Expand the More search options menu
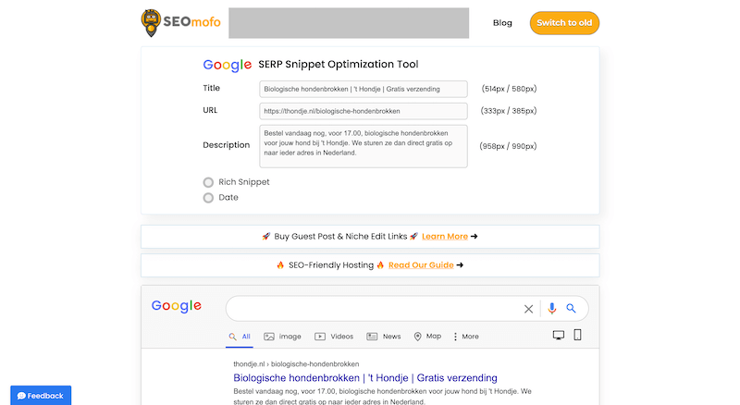Screen dimensions: 740x405 click(x=465, y=337)
